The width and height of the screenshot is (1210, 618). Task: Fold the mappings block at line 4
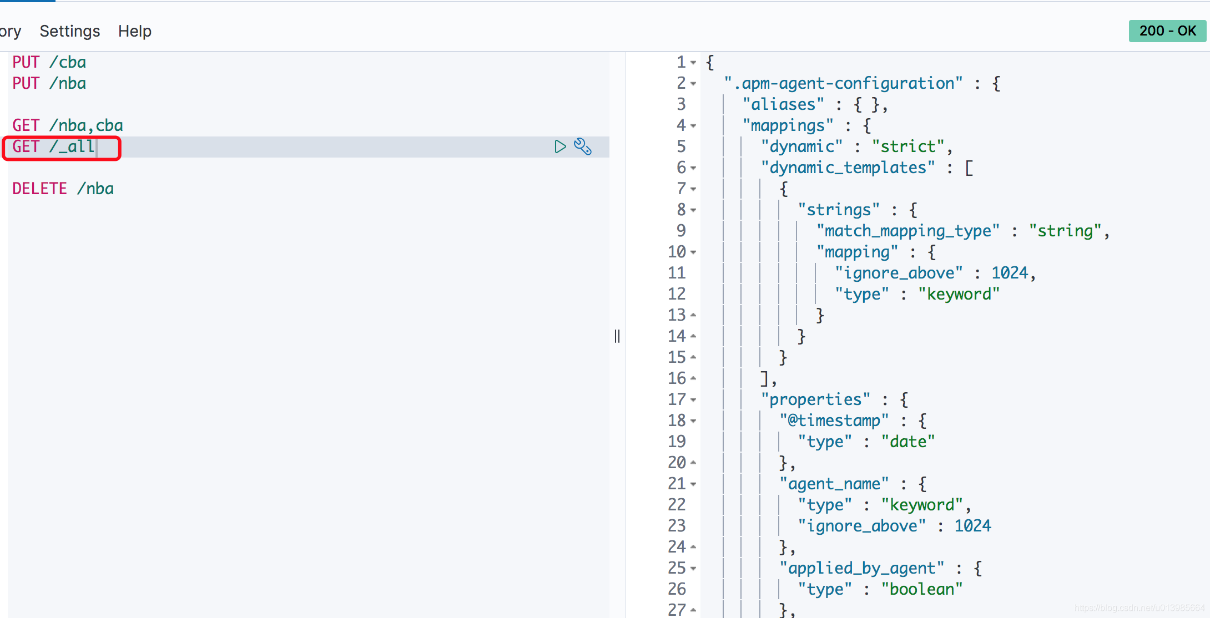pos(693,126)
